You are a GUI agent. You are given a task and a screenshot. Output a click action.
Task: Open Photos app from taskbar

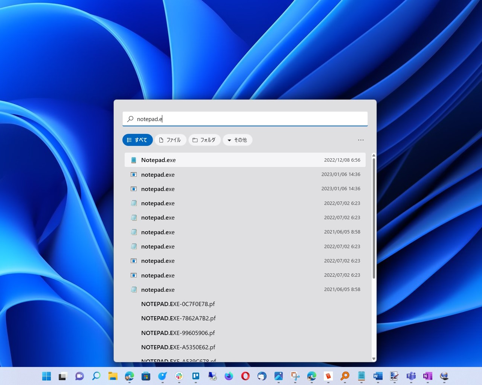pyautogui.click(x=279, y=376)
